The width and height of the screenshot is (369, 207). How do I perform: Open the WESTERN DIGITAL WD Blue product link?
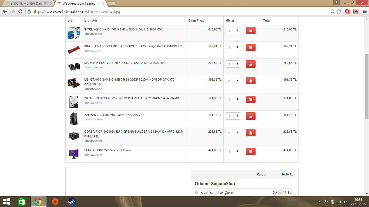click(132, 98)
